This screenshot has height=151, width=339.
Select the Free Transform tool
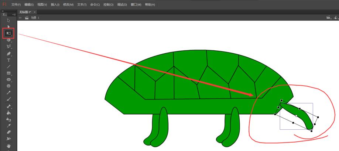[x=8, y=33]
